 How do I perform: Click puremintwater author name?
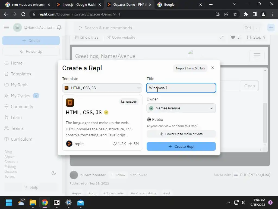[x=93, y=175]
